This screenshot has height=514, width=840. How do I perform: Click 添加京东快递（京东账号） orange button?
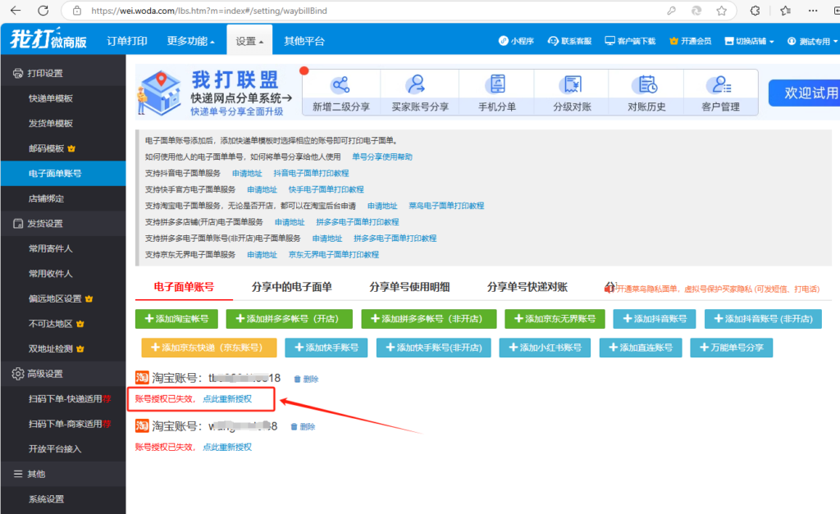click(x=208, y=348)
